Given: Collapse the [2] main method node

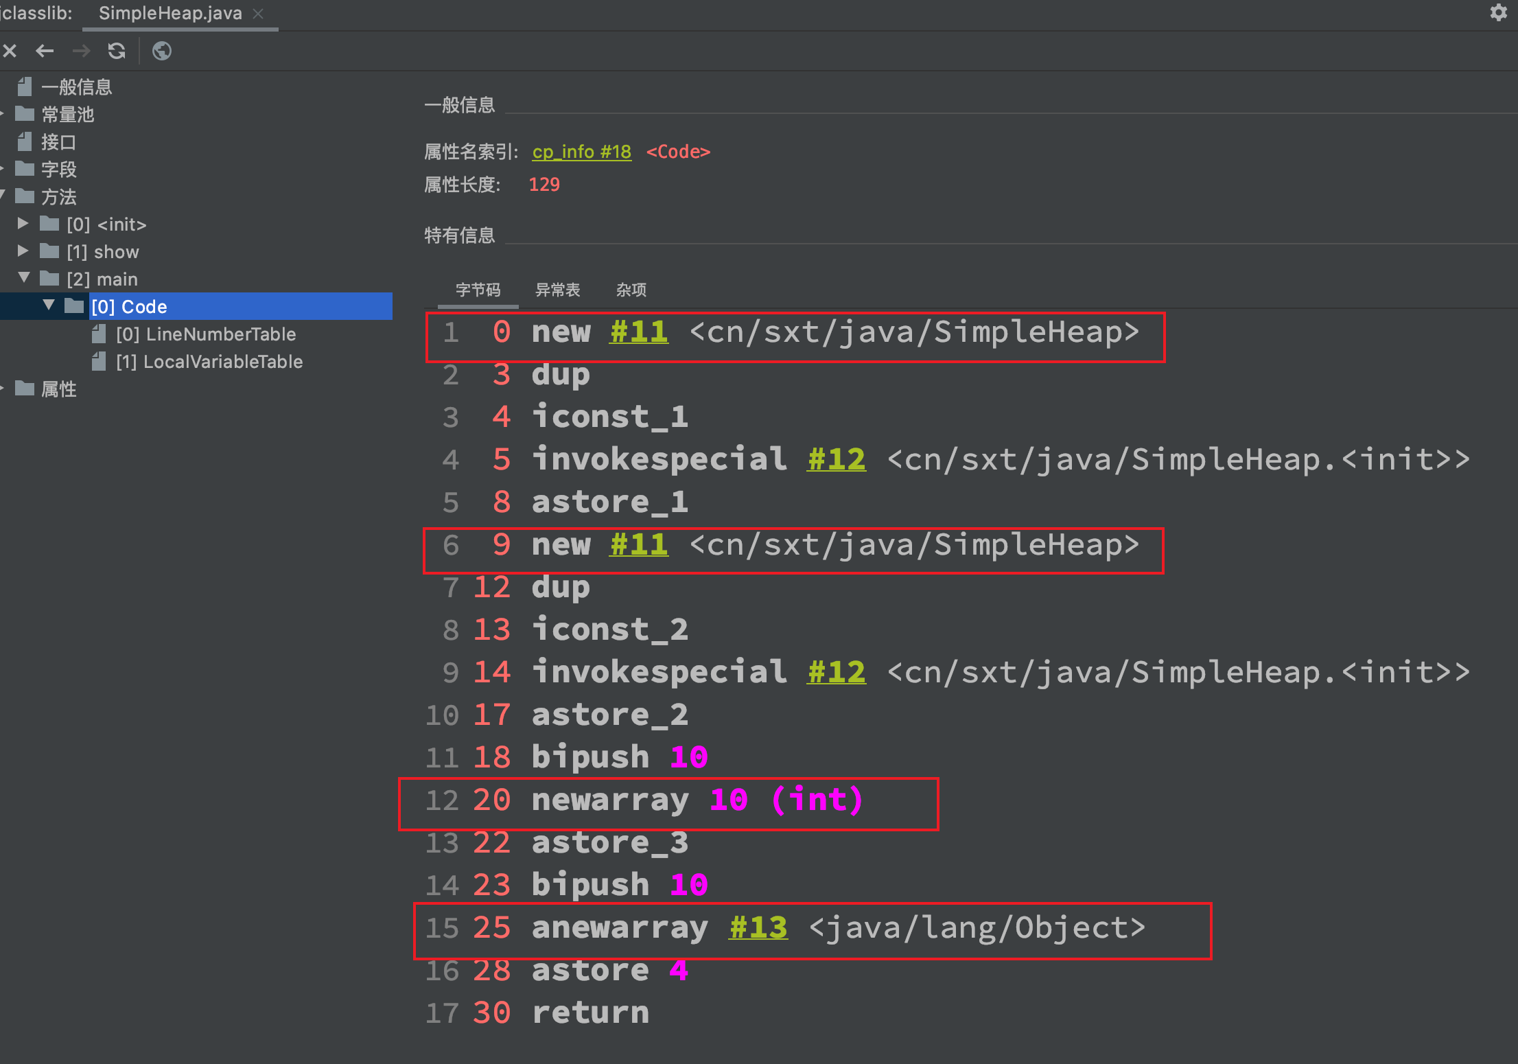Looking at the screenshot, I should 24,278.
